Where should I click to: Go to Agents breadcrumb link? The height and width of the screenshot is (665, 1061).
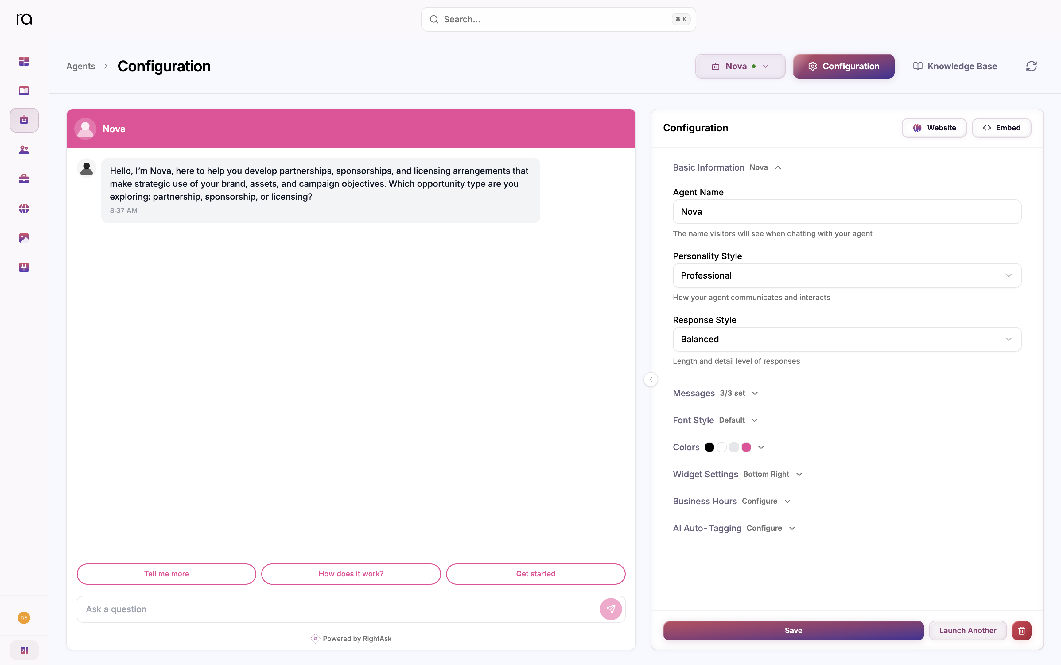80,67
